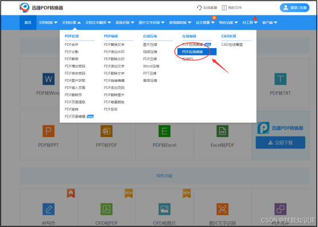Screen dimensions: 318x227
Task: Click the 登录/注册 button
Action: coord(294,7)
